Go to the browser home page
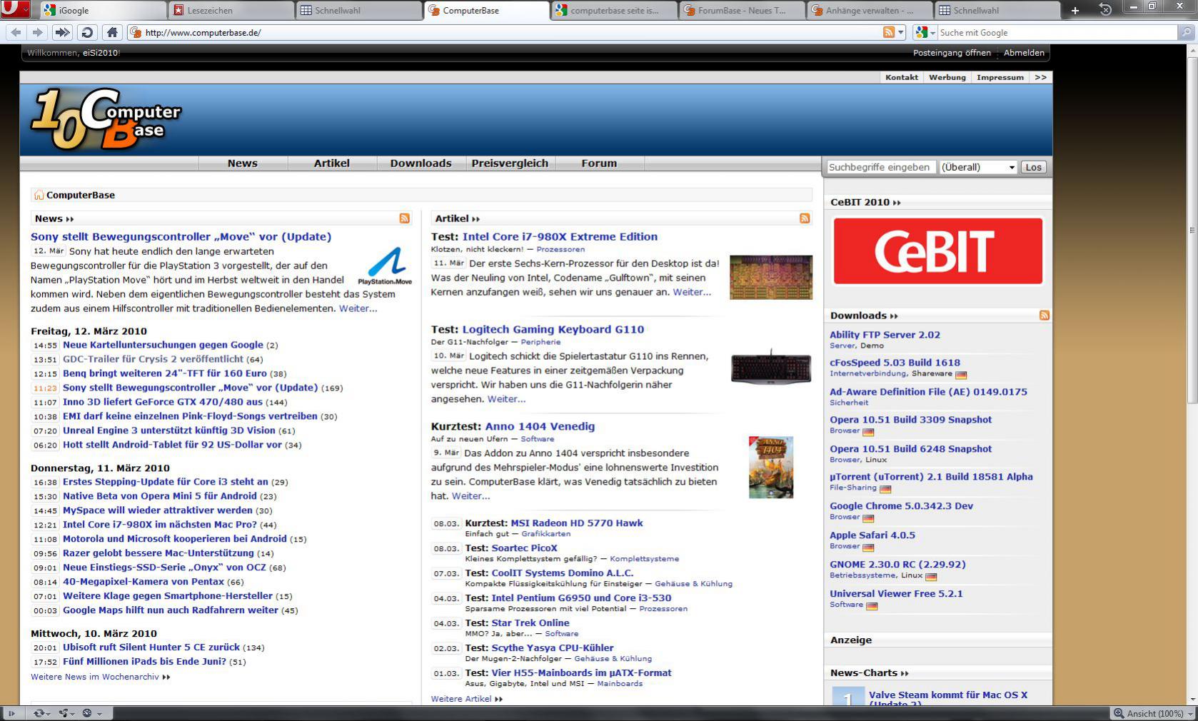The height and width of the screenshot is (721, 1198). tap(112, 32)
